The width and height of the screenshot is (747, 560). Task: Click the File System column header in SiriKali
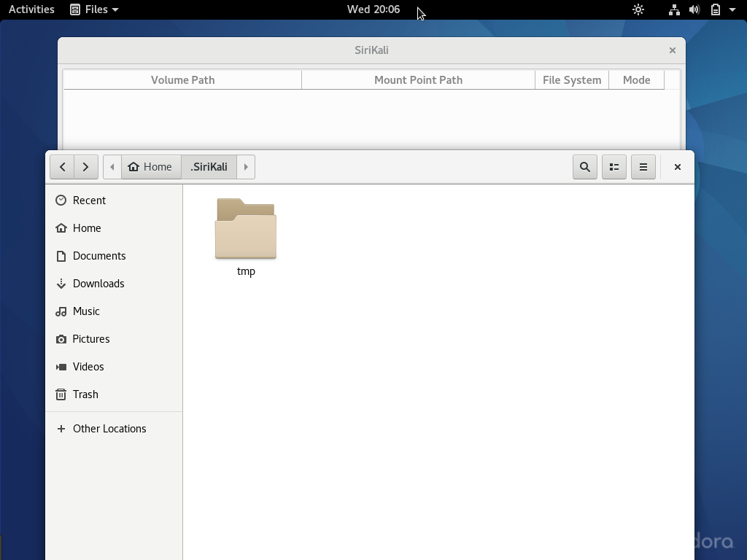point(572,80)
